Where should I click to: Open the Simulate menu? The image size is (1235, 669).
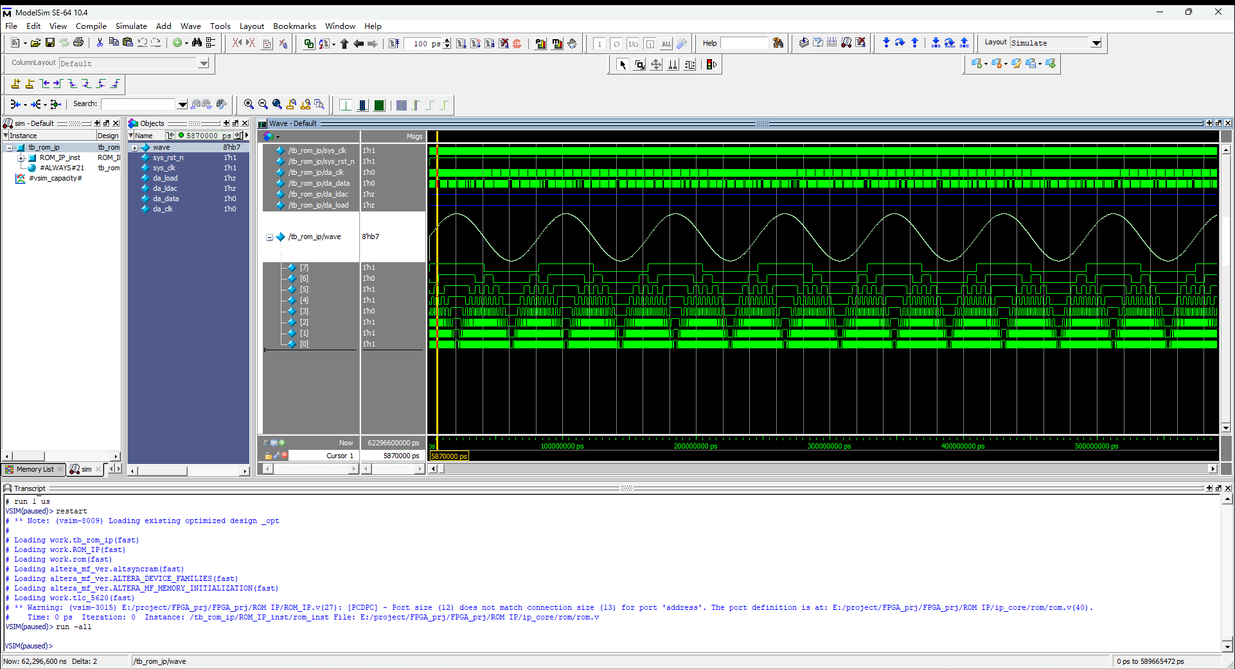pos(131,26)
